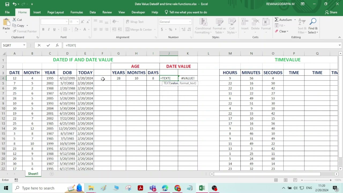Select the Sheet1 worksheet tab
Screen dimensions: 343x193
pos(33,174)
